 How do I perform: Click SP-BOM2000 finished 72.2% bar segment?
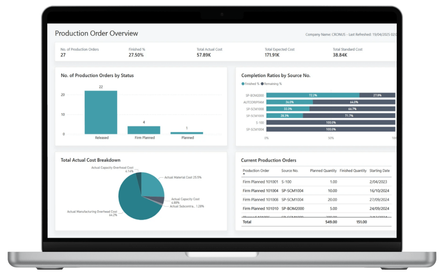313,95
